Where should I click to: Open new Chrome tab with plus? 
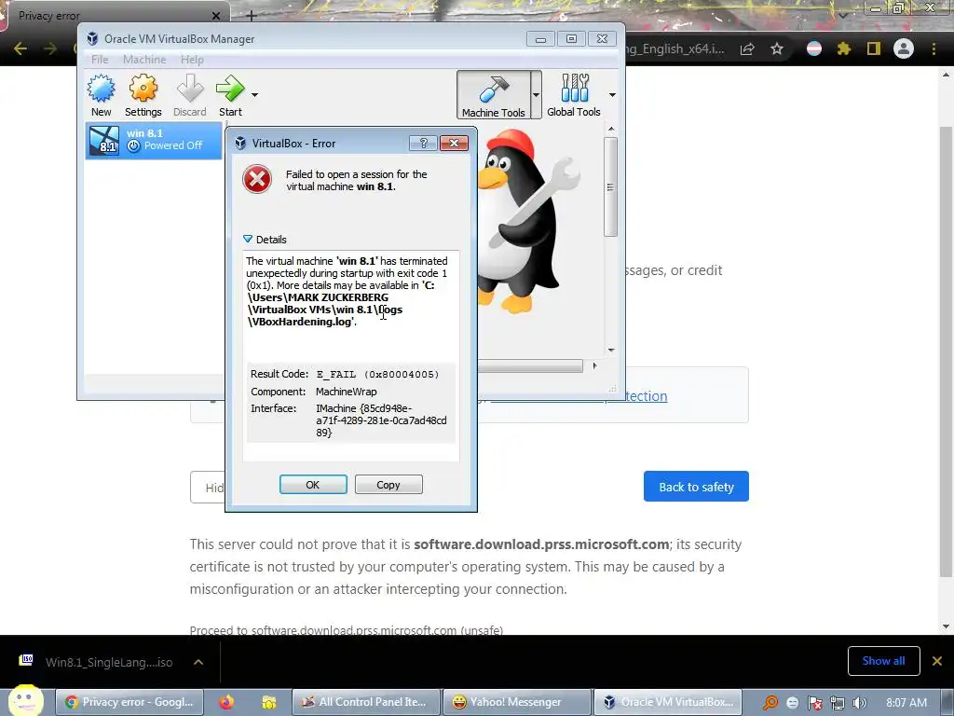coord(252,16)
